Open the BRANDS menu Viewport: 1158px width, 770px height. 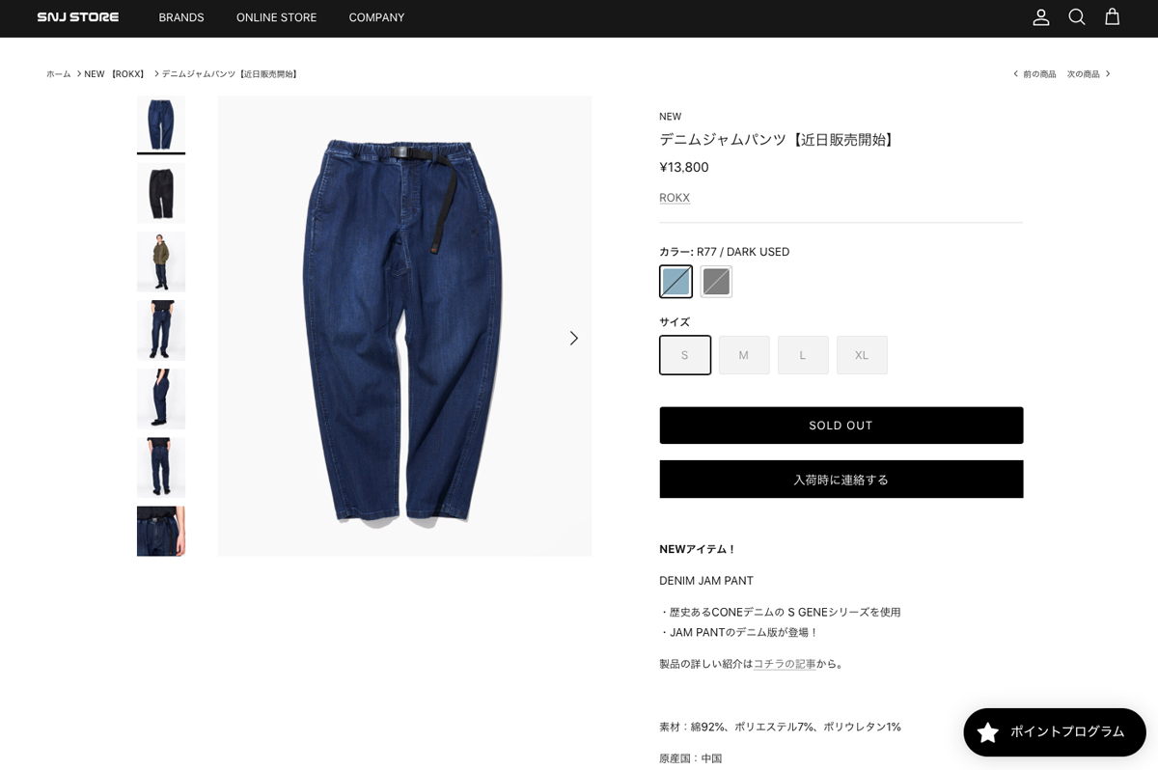point(181,17)
